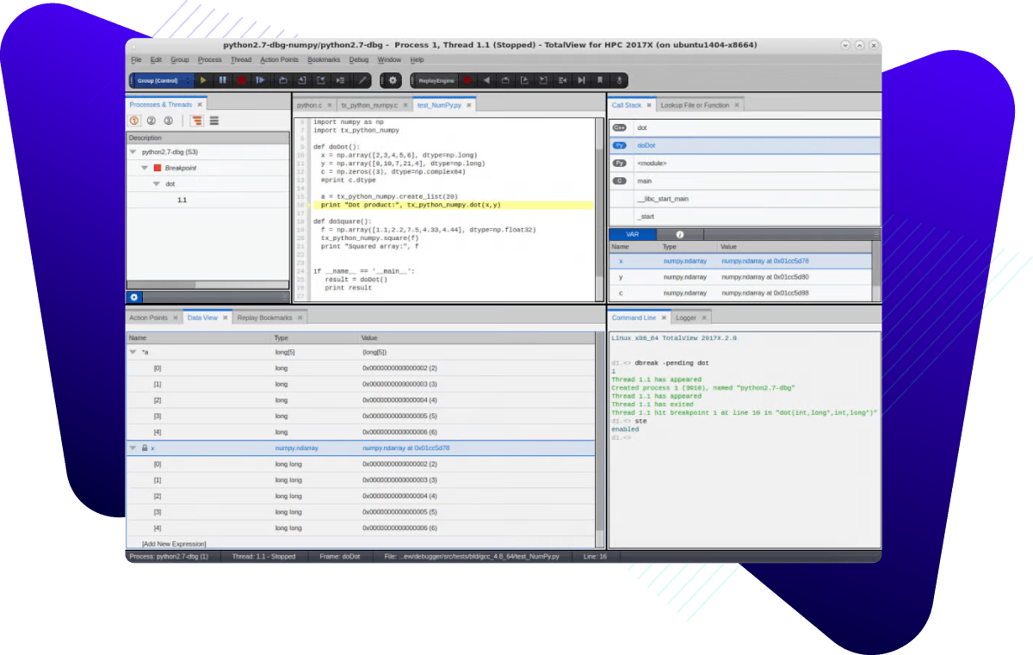This screenshot has height=655, width=1033.
Task: Click the Step into toolbar icon
Action: (301, 80)
